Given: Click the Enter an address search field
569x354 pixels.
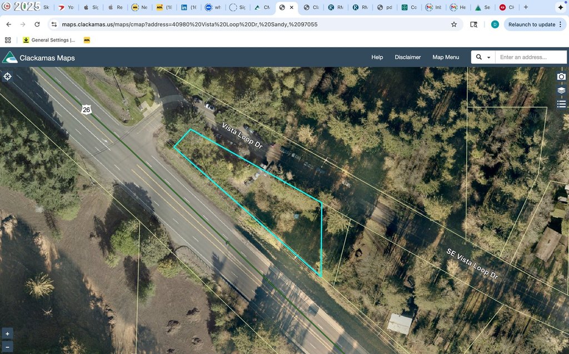Looking at the screenshot, I should [531, 57].
